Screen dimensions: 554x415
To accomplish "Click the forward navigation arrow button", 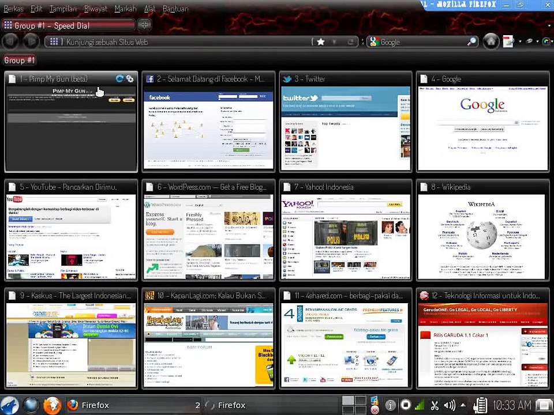I will 31,41.
